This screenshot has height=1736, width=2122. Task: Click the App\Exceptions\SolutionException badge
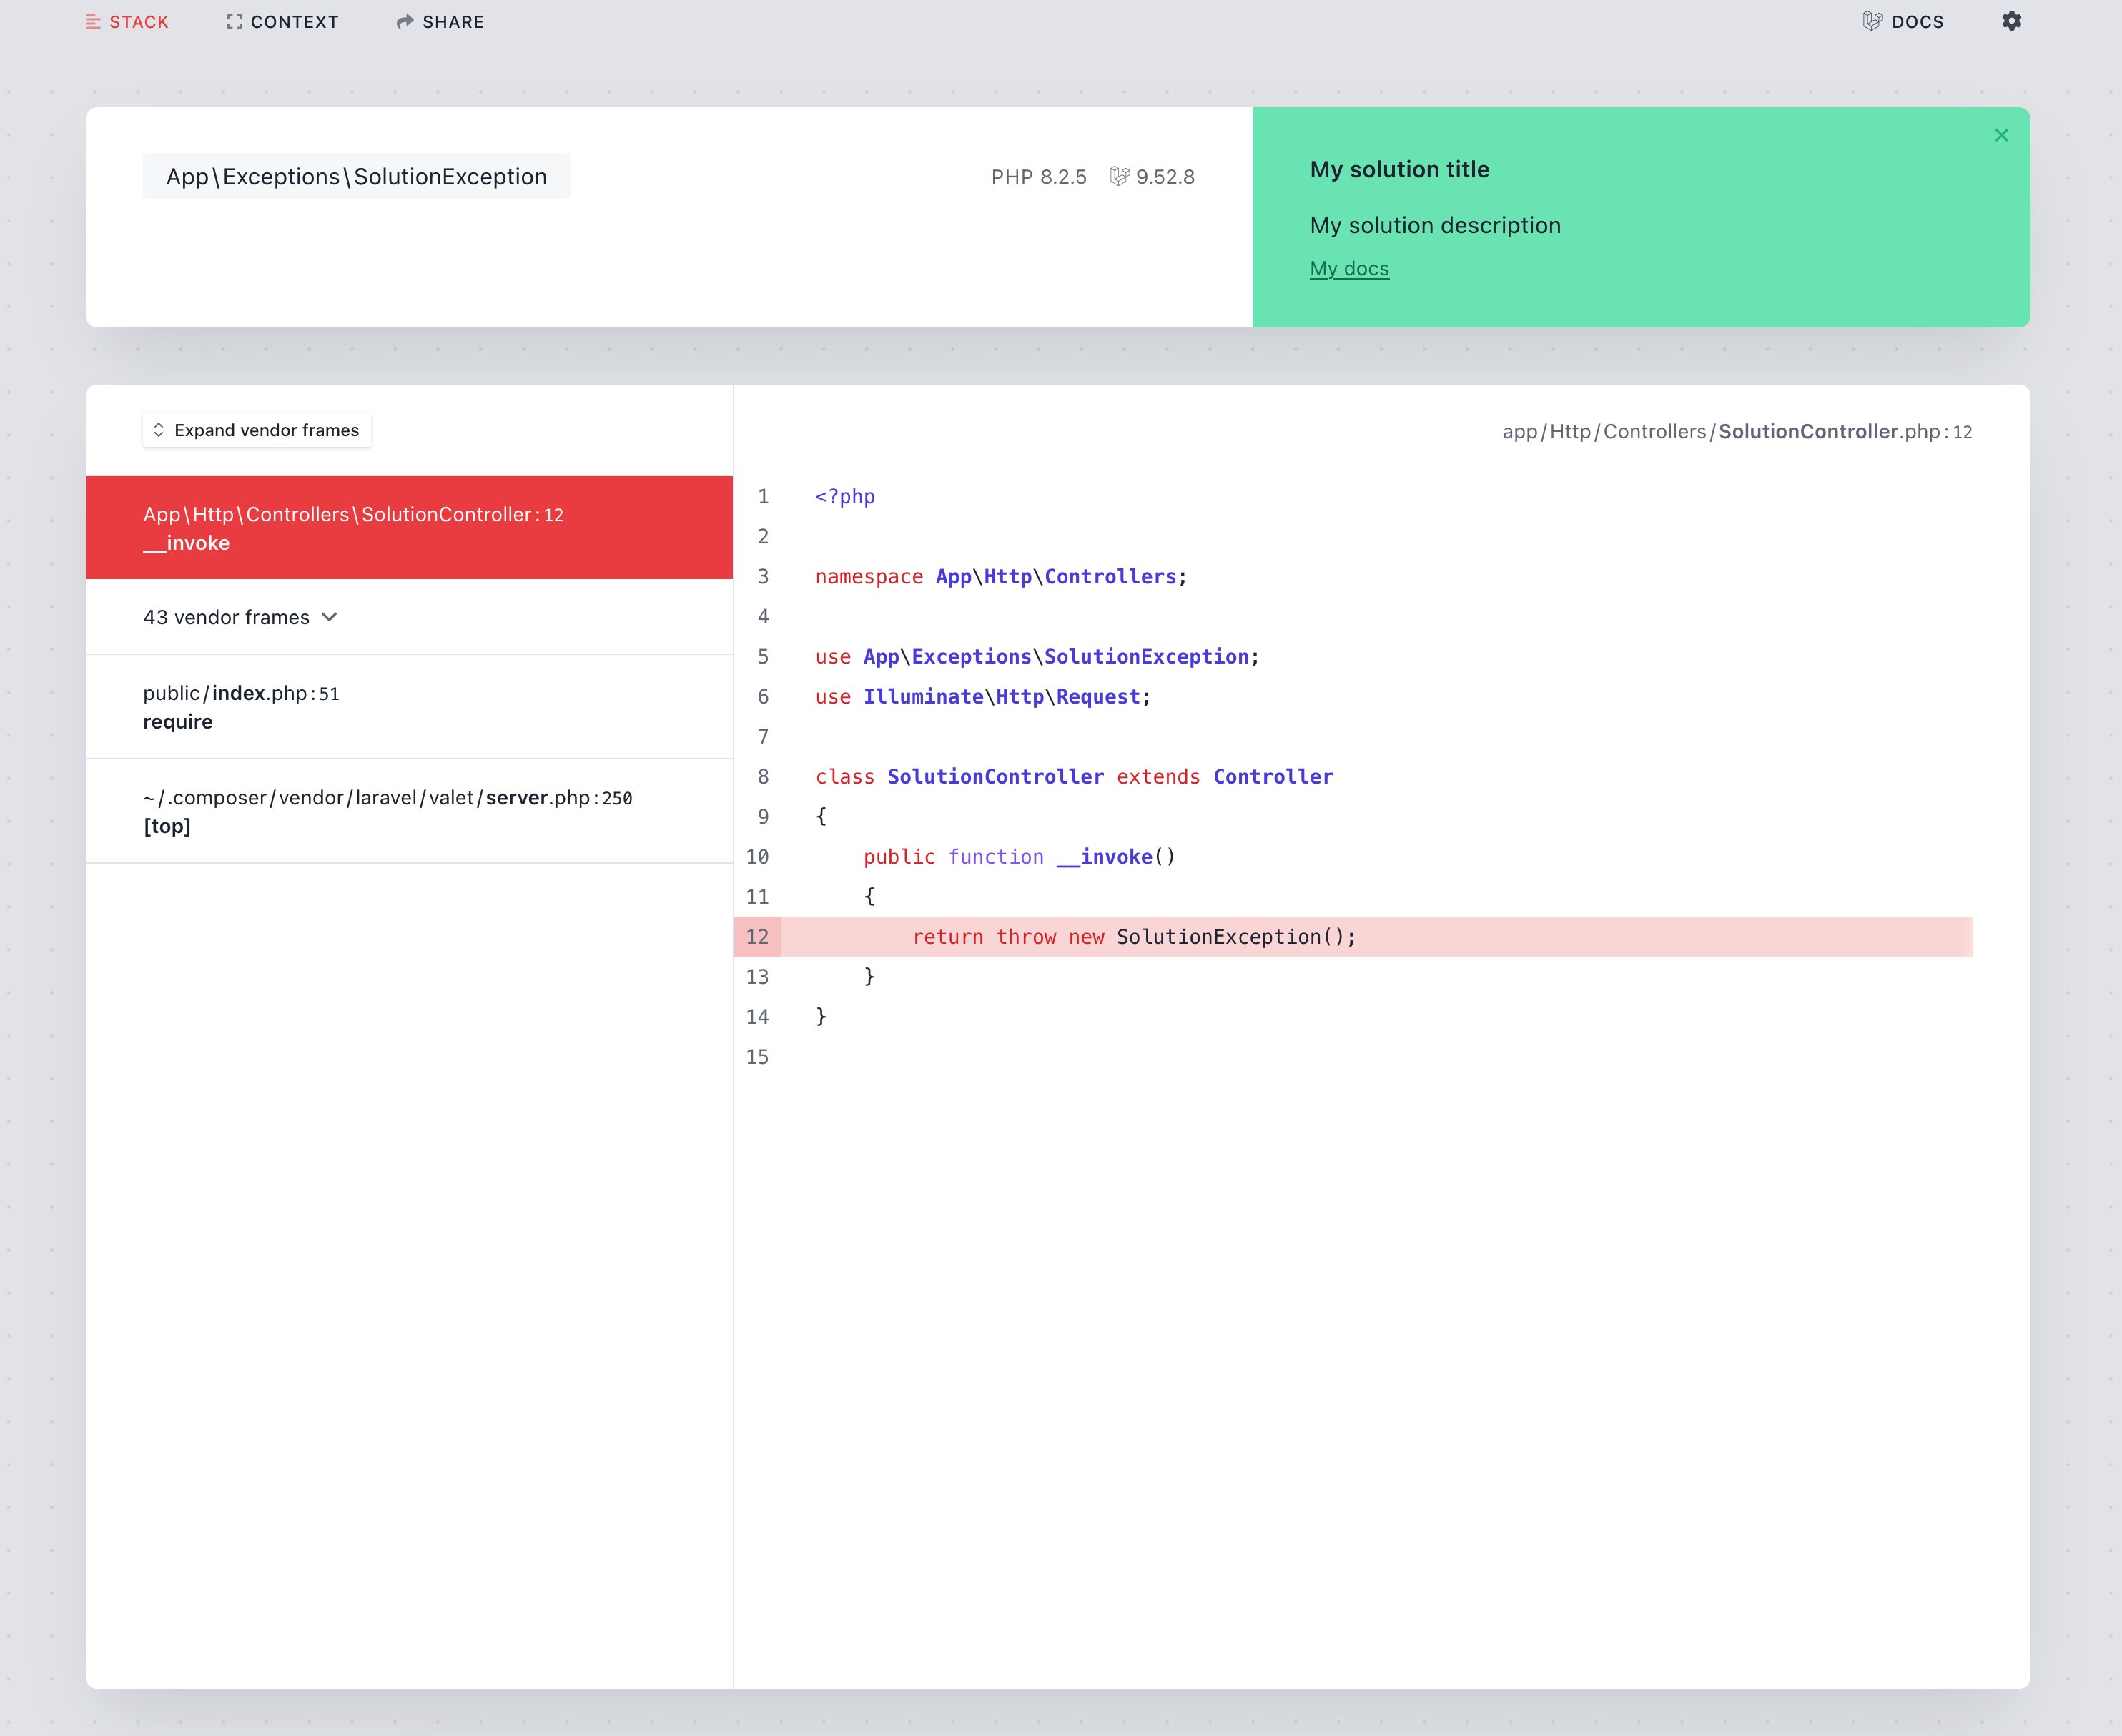[357, 176]
